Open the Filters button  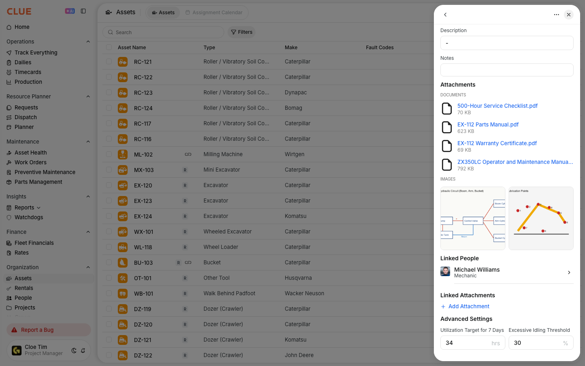[x=242, y=32]
